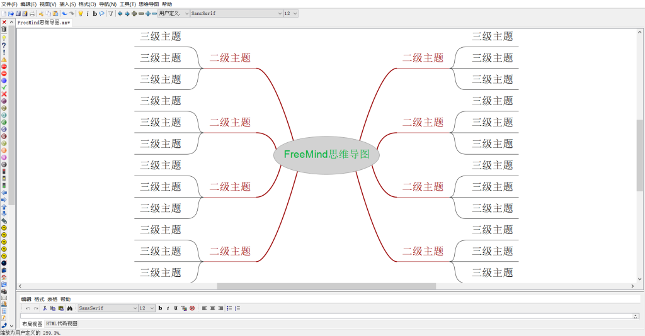Click the vertical scrollbar thumb beside the map
The width and height of the screenshot is (645, 336).
coord(640,155)
